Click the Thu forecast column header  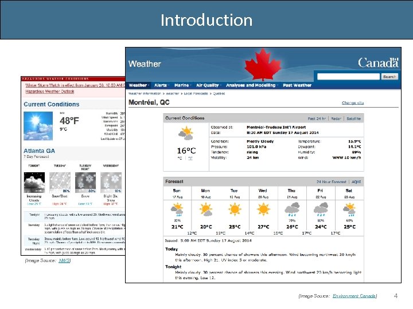tap(291, 191)
